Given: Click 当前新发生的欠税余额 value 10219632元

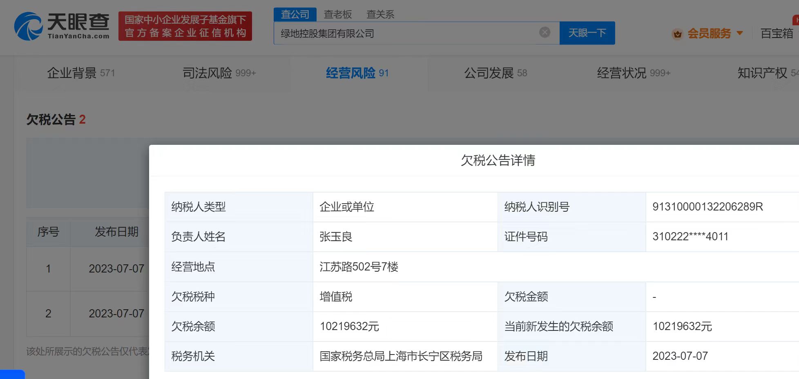Looking at the screenshot, I should coord(682,326).
